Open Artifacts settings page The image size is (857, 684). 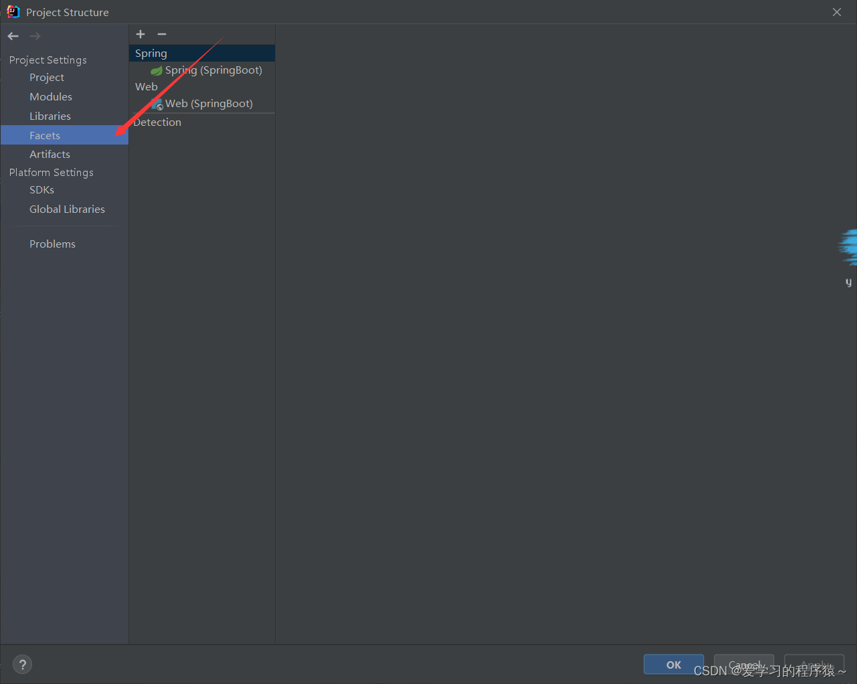(x=50, y=155)
